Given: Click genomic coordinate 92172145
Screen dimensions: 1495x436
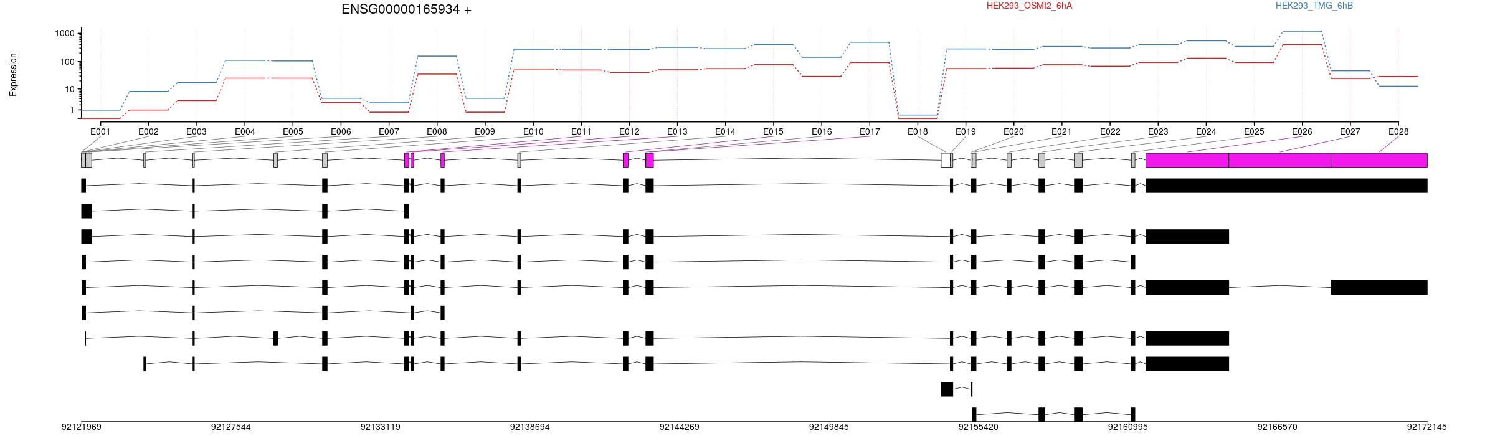Looking at the screenshot, I should click(x=1426, y=427).
